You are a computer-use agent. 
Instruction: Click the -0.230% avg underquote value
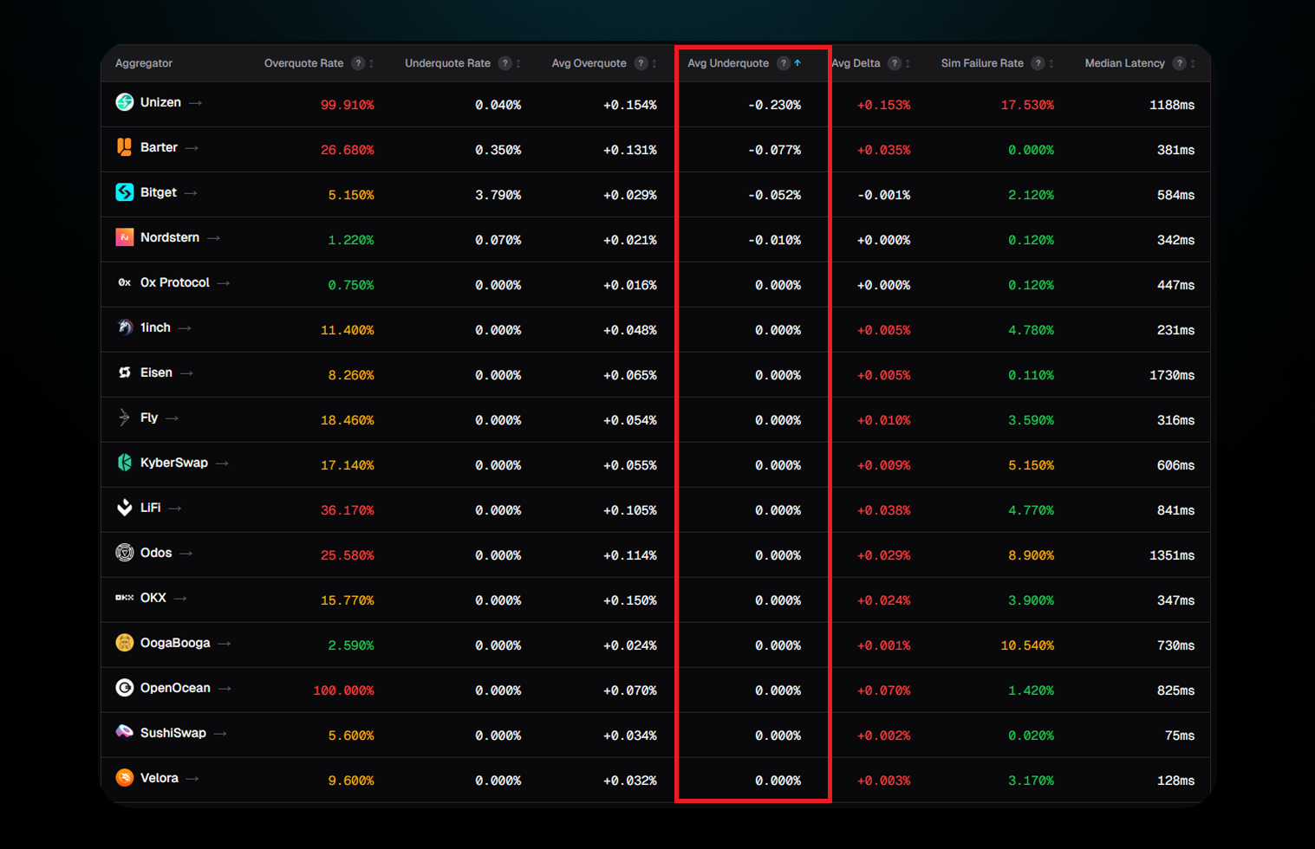[x=775, y=105]
